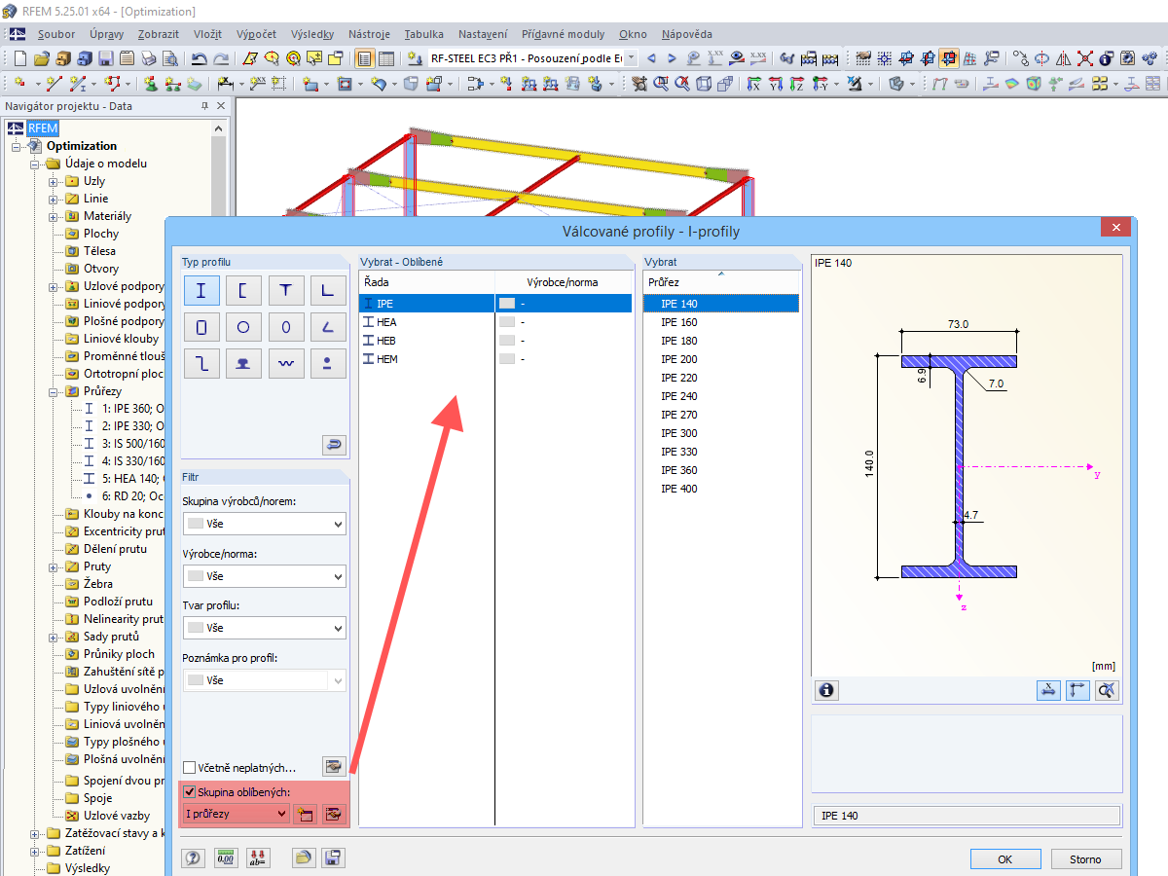Select Plochy in the project navigator
The width and height of the screenshot is (1168, 876).
coord(100,234)
